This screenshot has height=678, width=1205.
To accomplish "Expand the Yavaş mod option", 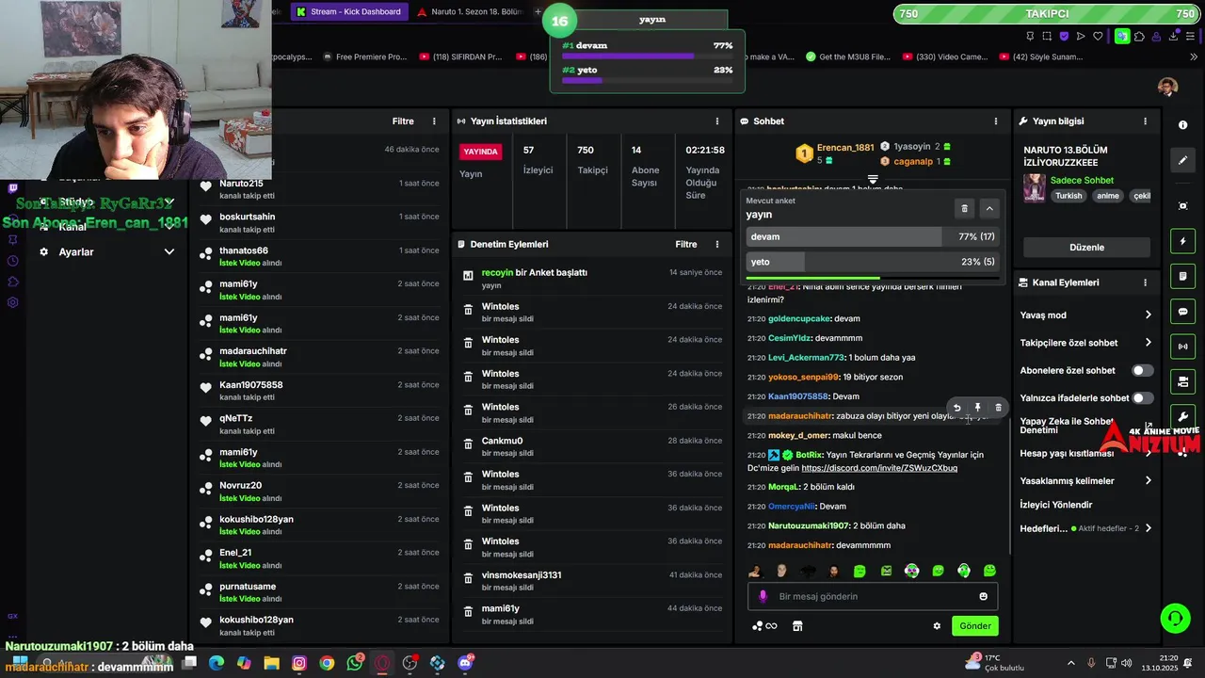I will point(1085,315).
